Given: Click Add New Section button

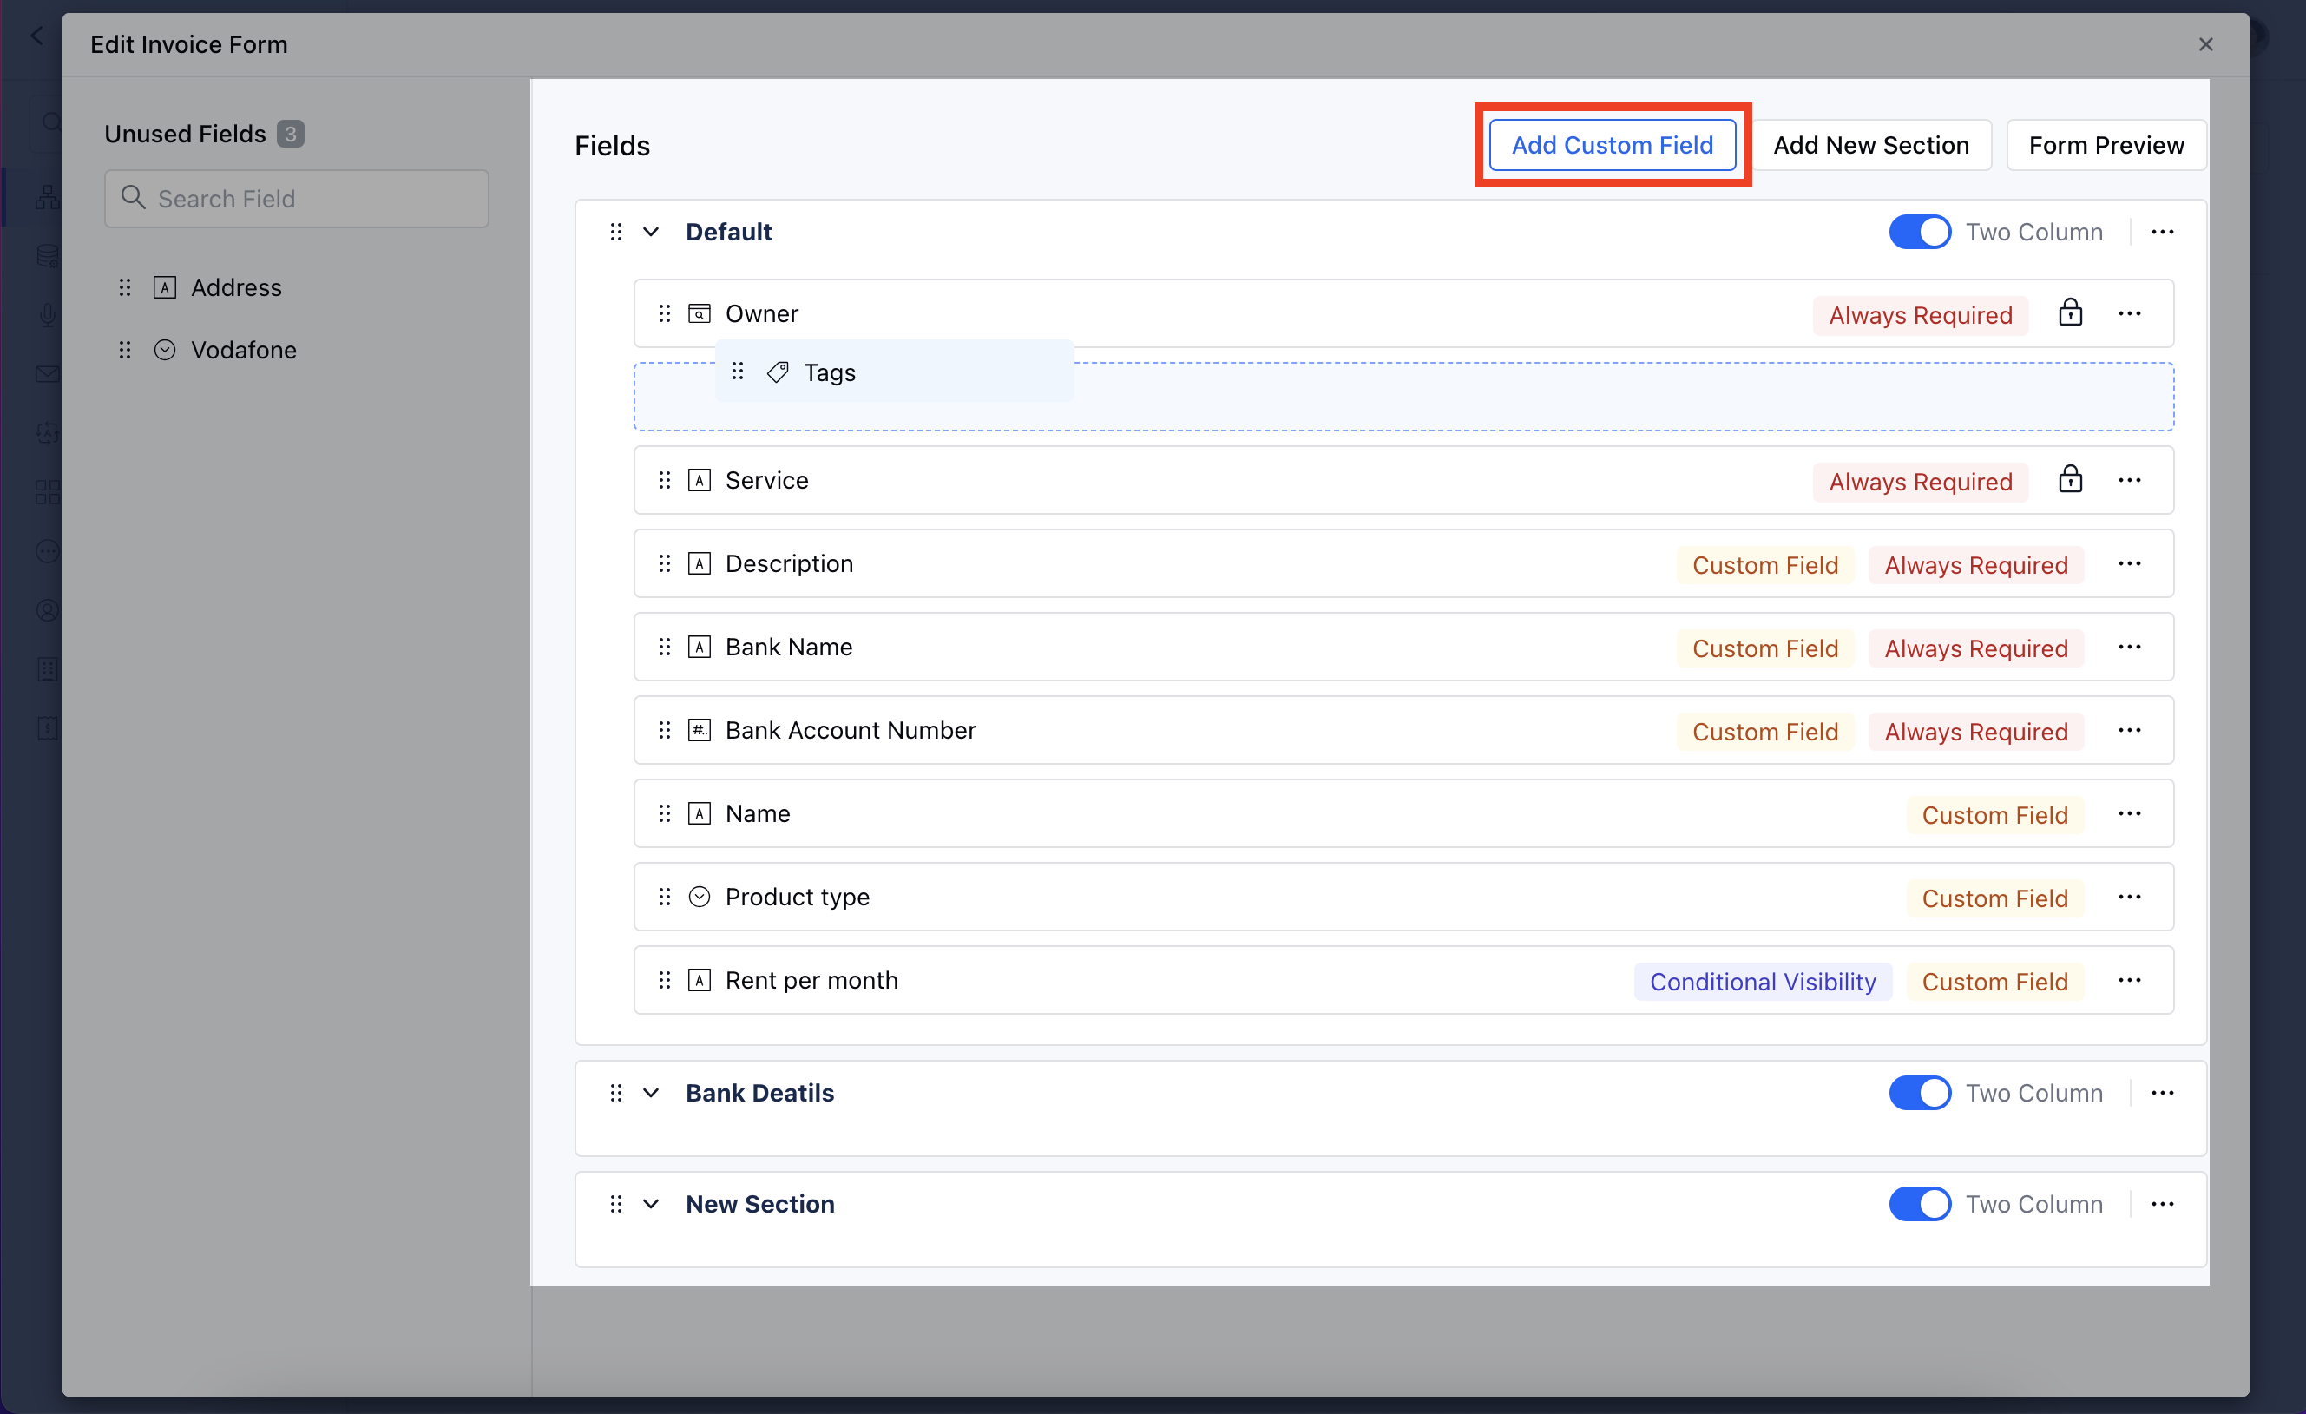Looking at the screenshot, I should [x=1871, y=145].
